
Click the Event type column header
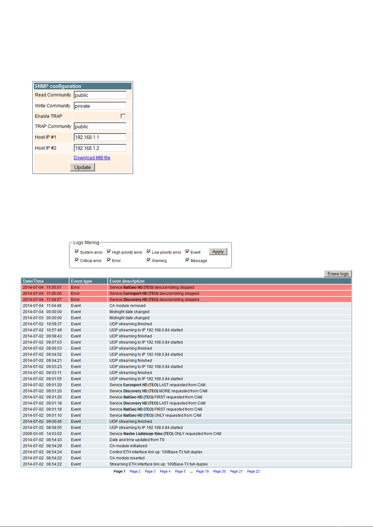pos(88,281)
